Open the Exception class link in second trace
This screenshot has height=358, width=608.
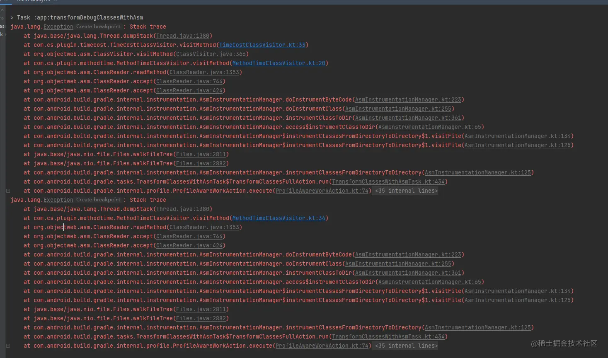58,200
